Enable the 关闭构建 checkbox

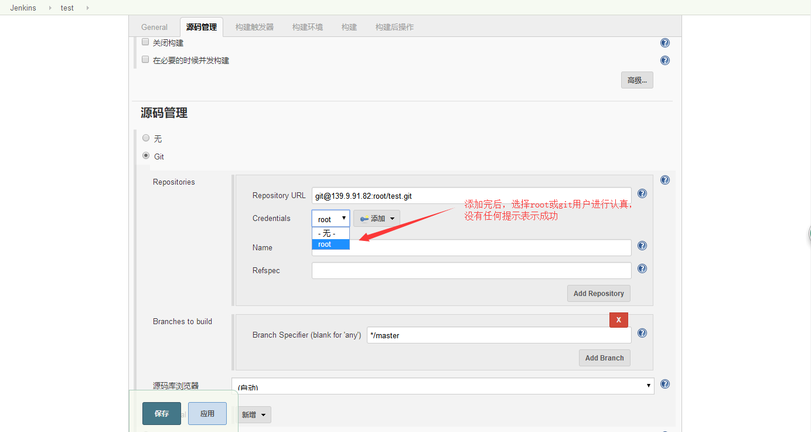point(145,42)
